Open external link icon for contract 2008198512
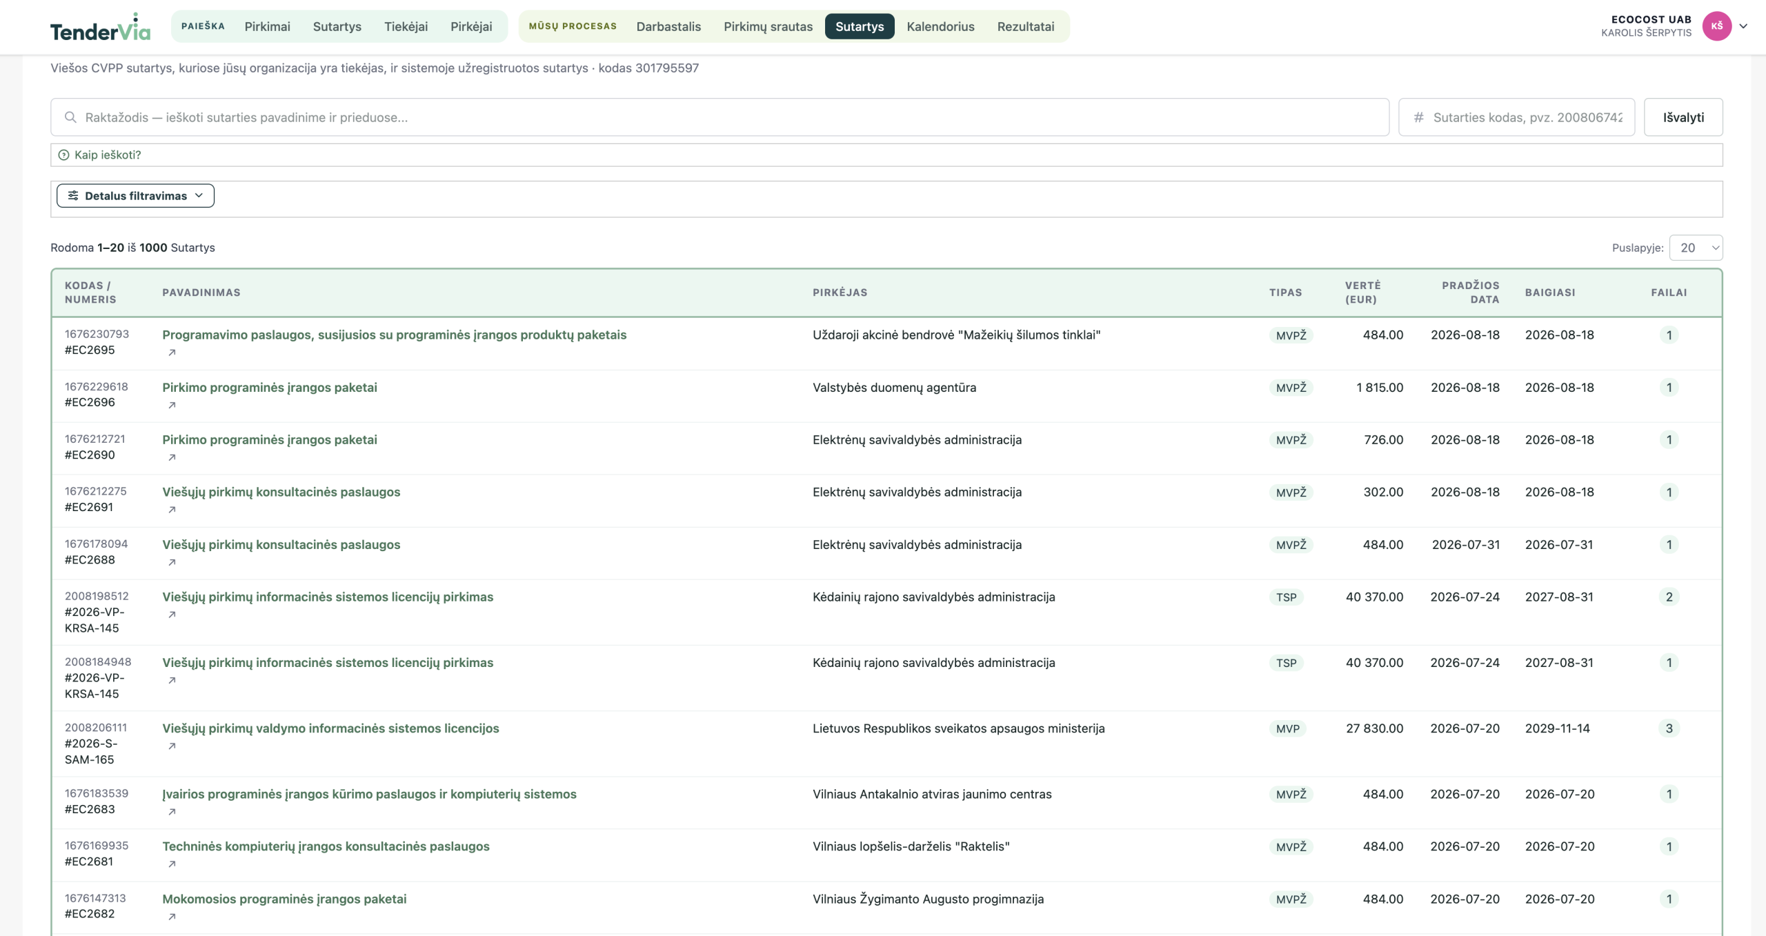This screenshot has width=1766, height=936. tap(172, 615)
